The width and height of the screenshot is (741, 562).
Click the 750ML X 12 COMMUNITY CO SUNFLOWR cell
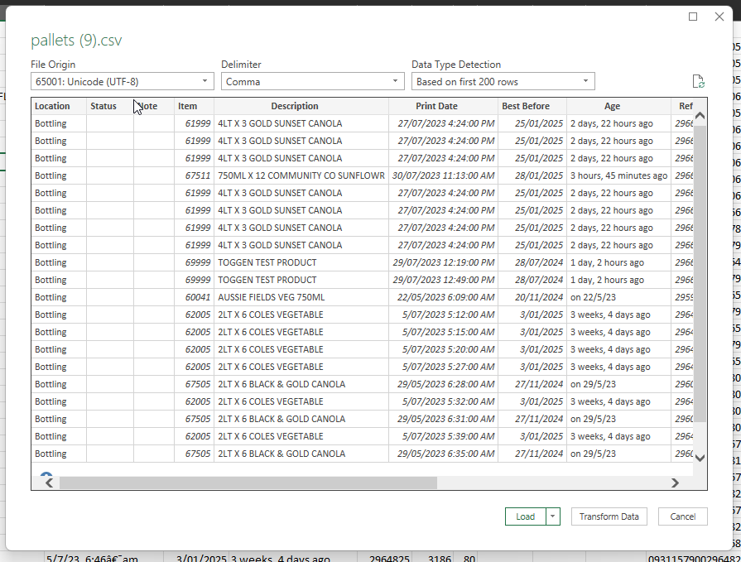[301, 175]
